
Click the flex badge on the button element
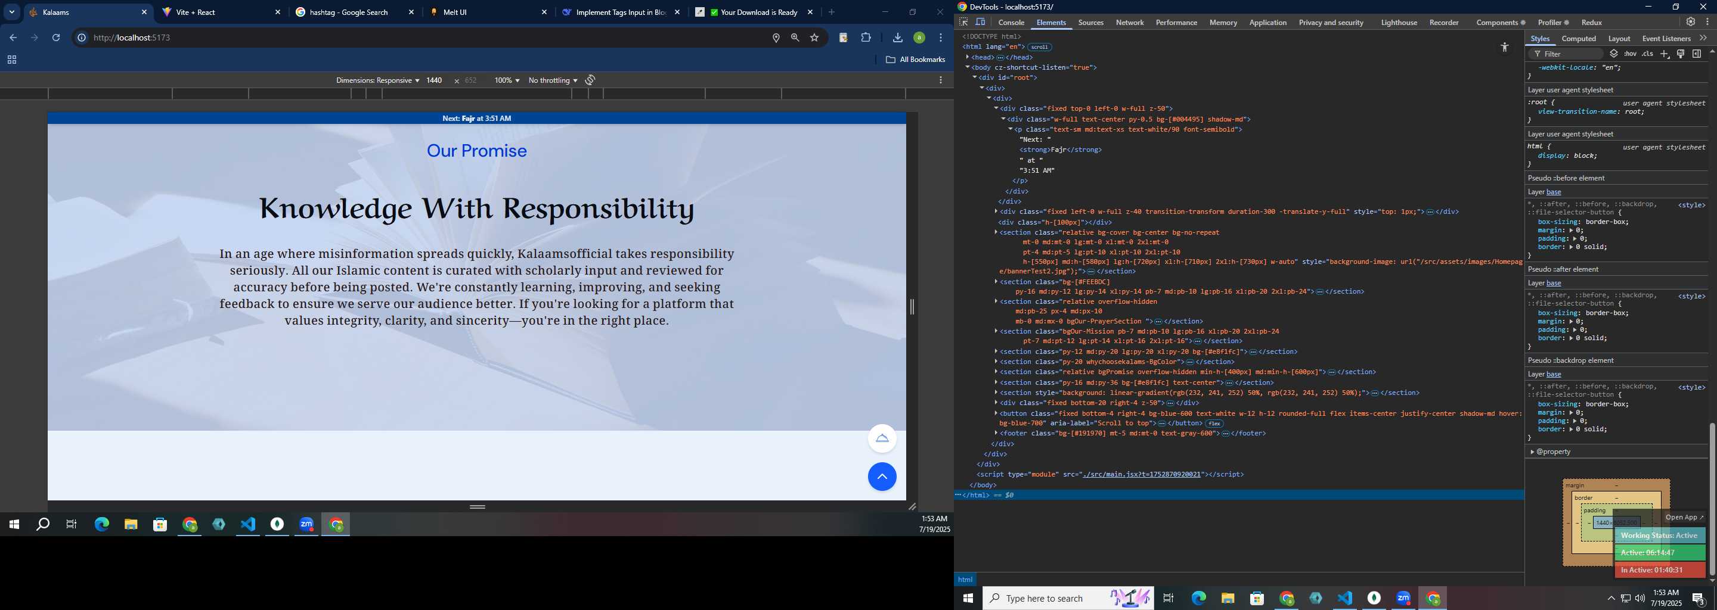coord(1214,424)
